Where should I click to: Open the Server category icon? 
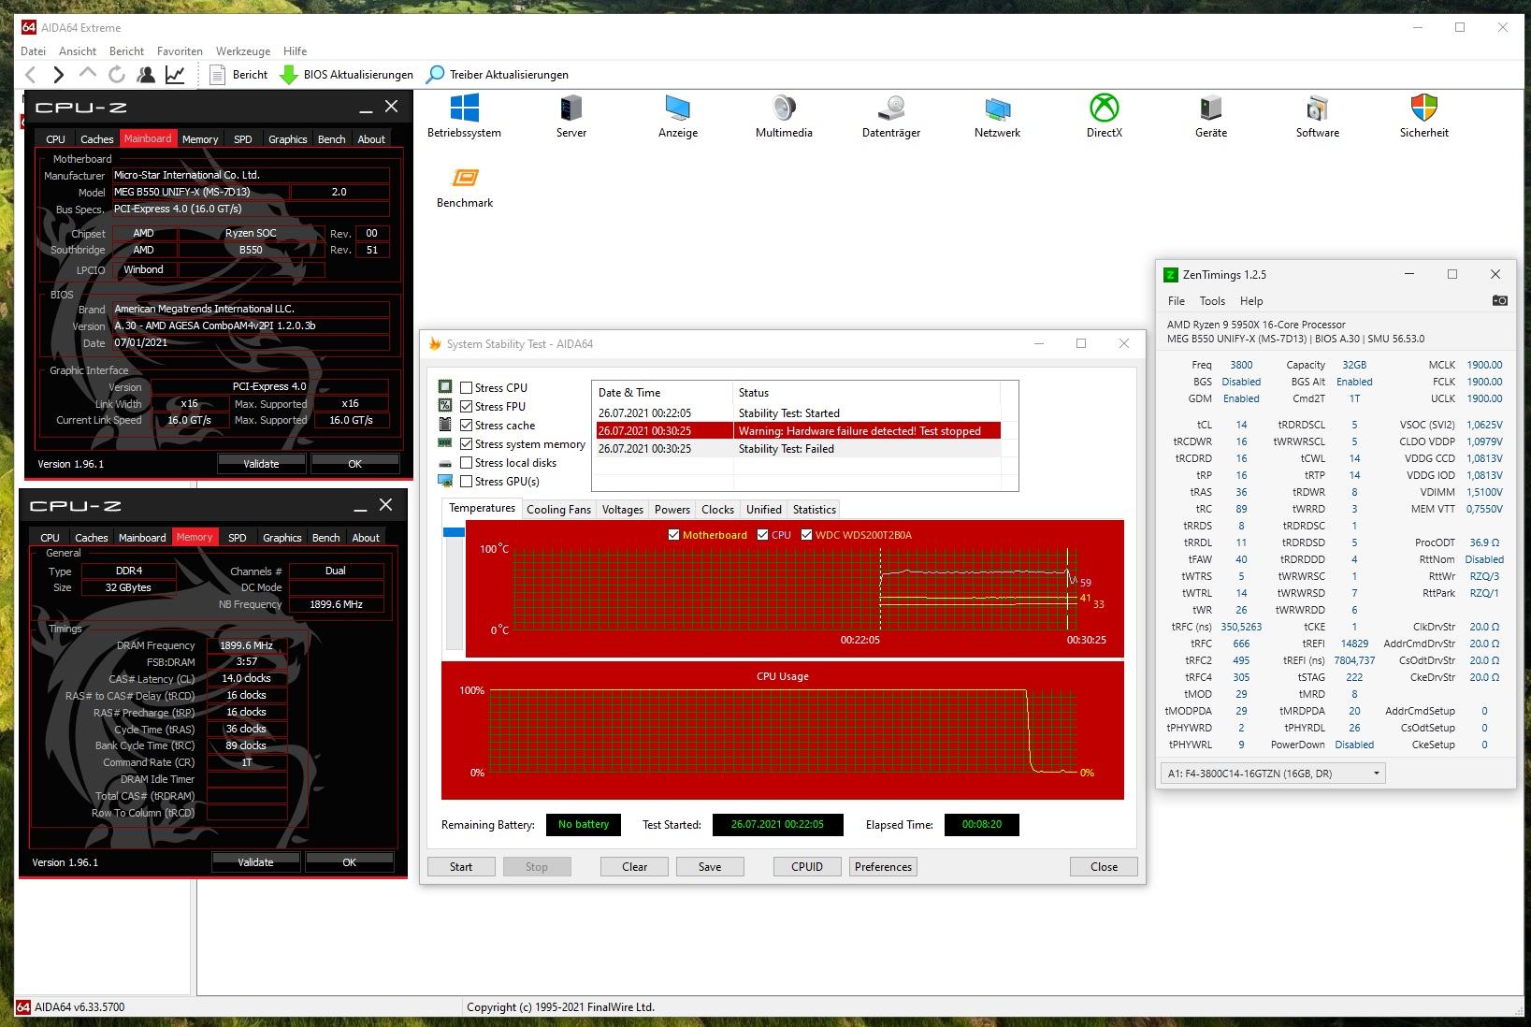(571, 116)
